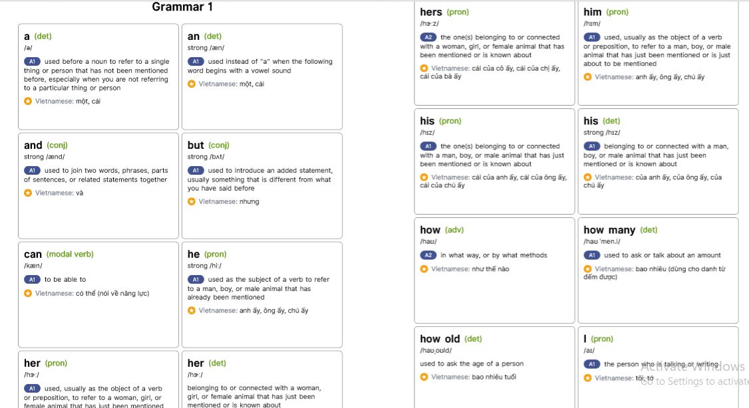Viewport: 749px width, 408px height.
Task: Click the headword 'he' in its card
Action: coord(194,254)
